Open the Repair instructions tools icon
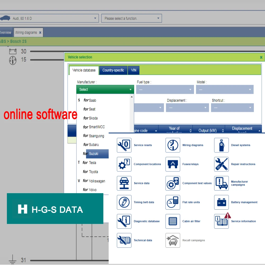 click(221, 164)
